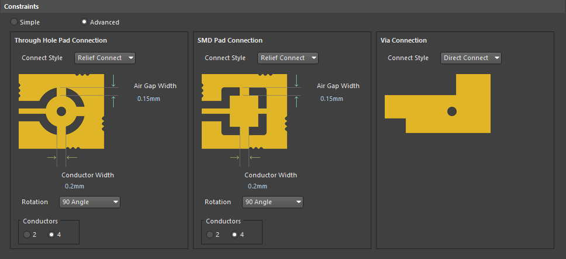
Task: Click the Via direct connect diagram
Action: tap(437, 103)
